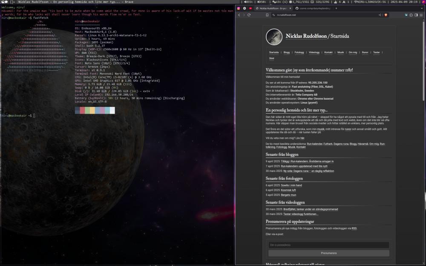Open Blogg in the site navigation

[x=287, y=52]
